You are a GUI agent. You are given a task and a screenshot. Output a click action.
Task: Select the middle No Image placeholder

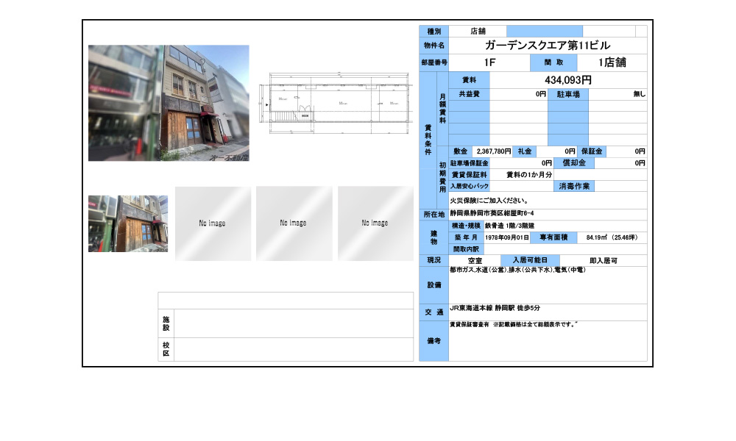[294, 222]
